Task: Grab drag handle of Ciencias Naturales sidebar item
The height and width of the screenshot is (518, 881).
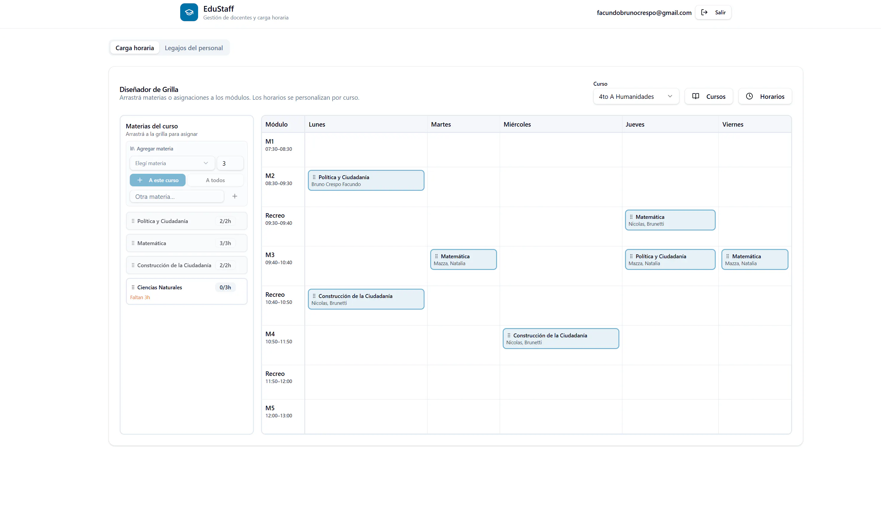Action: click(133, 287)
